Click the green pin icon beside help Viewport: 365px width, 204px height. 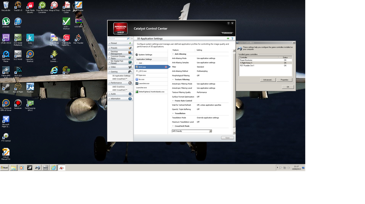(x=228, y=39)
